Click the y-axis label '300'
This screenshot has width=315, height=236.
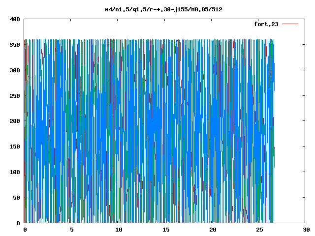coord(15,70)
